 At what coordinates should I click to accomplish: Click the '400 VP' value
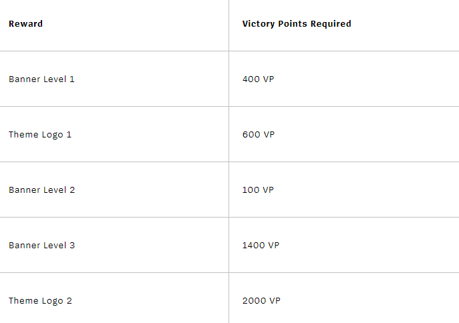(x=258, y=79)
